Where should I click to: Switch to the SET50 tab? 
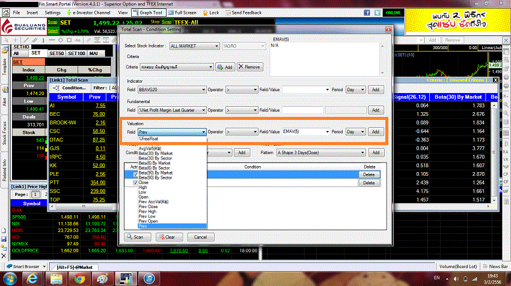click(x=57, y=53)
